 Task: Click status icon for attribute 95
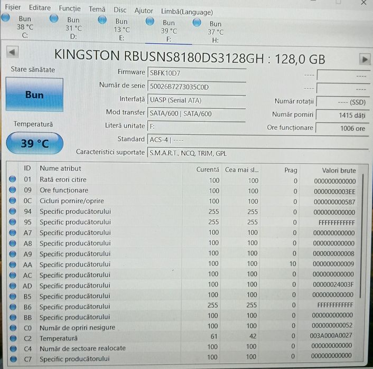(13, 222)
